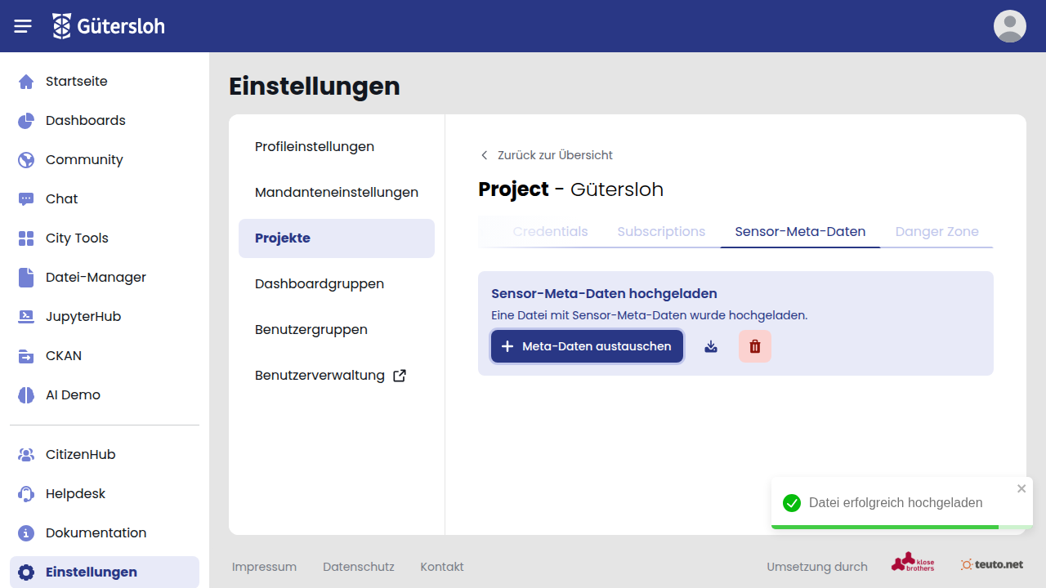Open City Tools in sidebar
The height and width of the screenshot is (588, 1046).
point(77,238)
